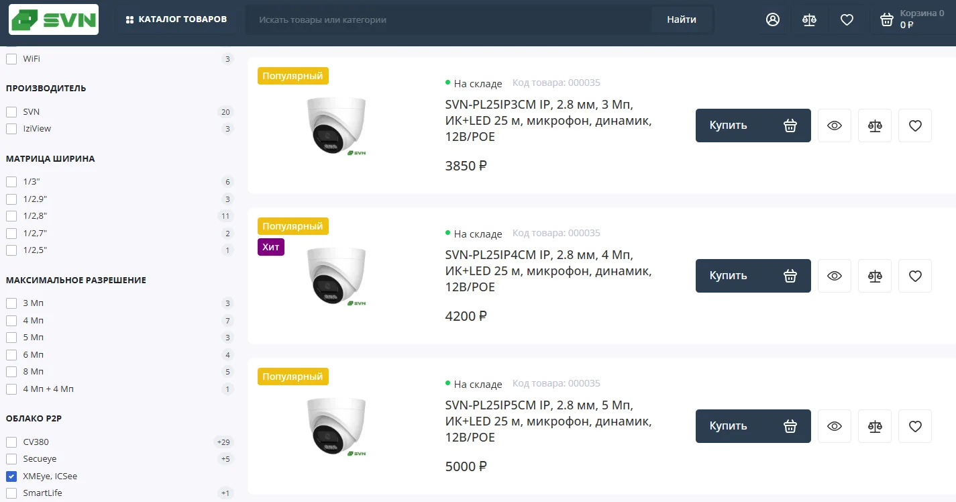Open the comparison scales icon in header
956x502 pixels.
810,19
